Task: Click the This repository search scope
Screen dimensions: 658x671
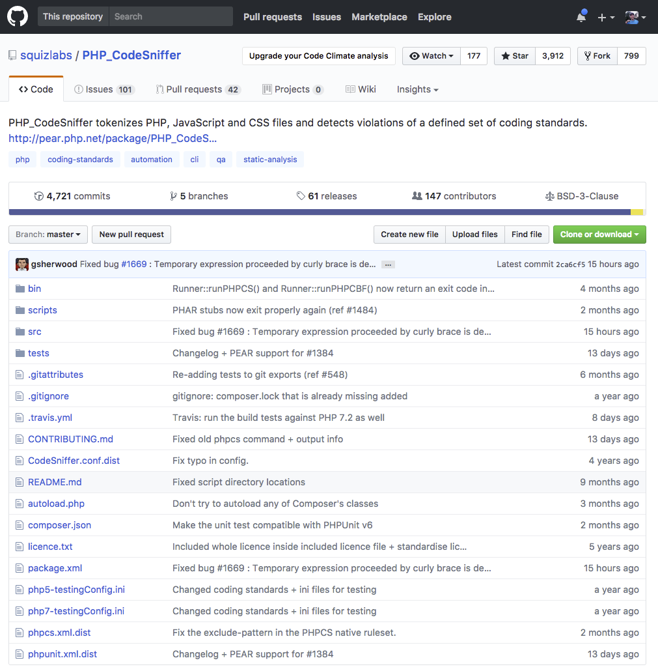Action: tap(73, 17)
